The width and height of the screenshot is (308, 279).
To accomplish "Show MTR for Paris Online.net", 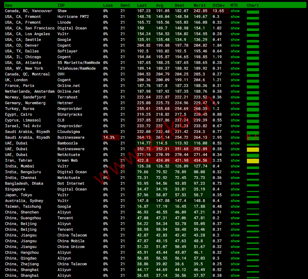I will coord(235,86).
